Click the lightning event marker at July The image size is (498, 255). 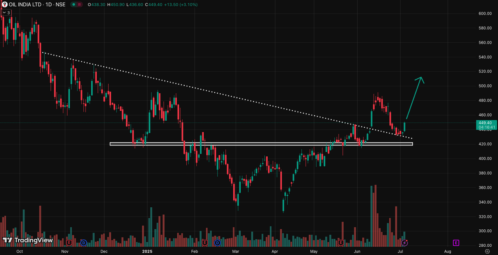click(x=405, y=242)
